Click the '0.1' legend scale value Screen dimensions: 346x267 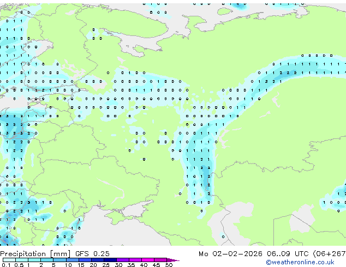(6, 265)
